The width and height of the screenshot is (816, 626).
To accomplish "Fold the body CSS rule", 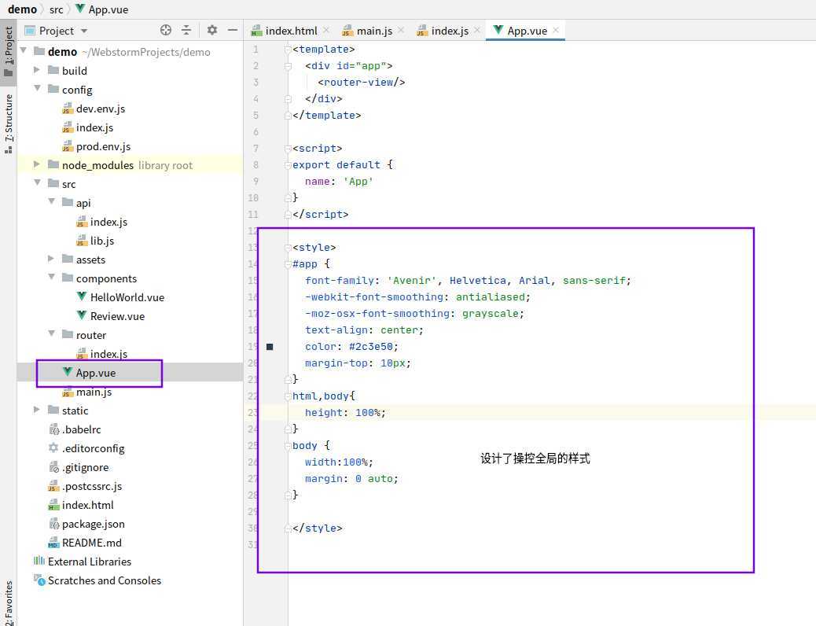I will (x=288, y=446).
